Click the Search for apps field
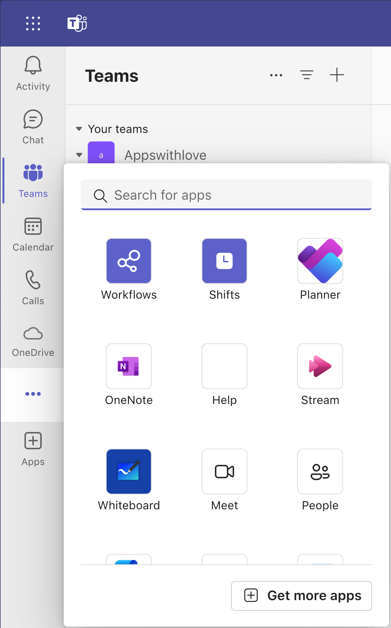The height and width of the screenshot is (628, 391). 226,195
